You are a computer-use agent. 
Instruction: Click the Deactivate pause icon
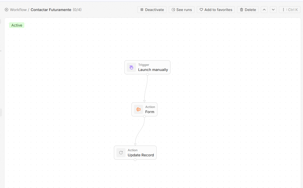[142, 10]
